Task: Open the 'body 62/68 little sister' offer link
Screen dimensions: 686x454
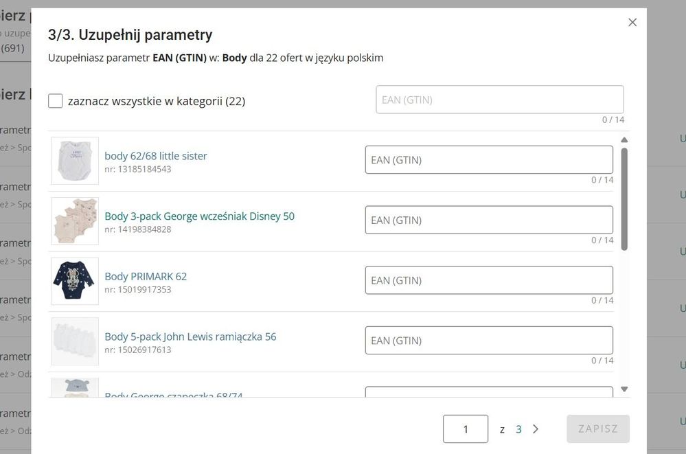Action: (x=156, y=156)
